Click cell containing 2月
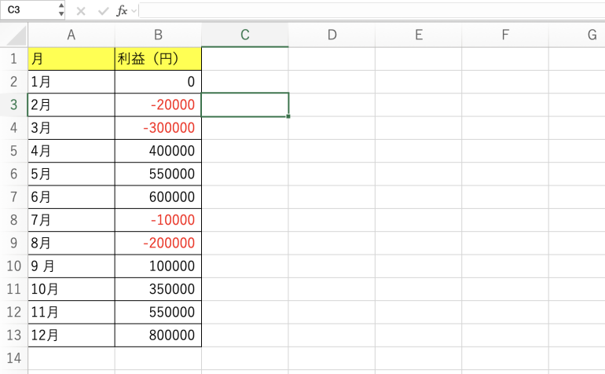The height and width of the screenshot is (374, 605). (x=71, y=104)
